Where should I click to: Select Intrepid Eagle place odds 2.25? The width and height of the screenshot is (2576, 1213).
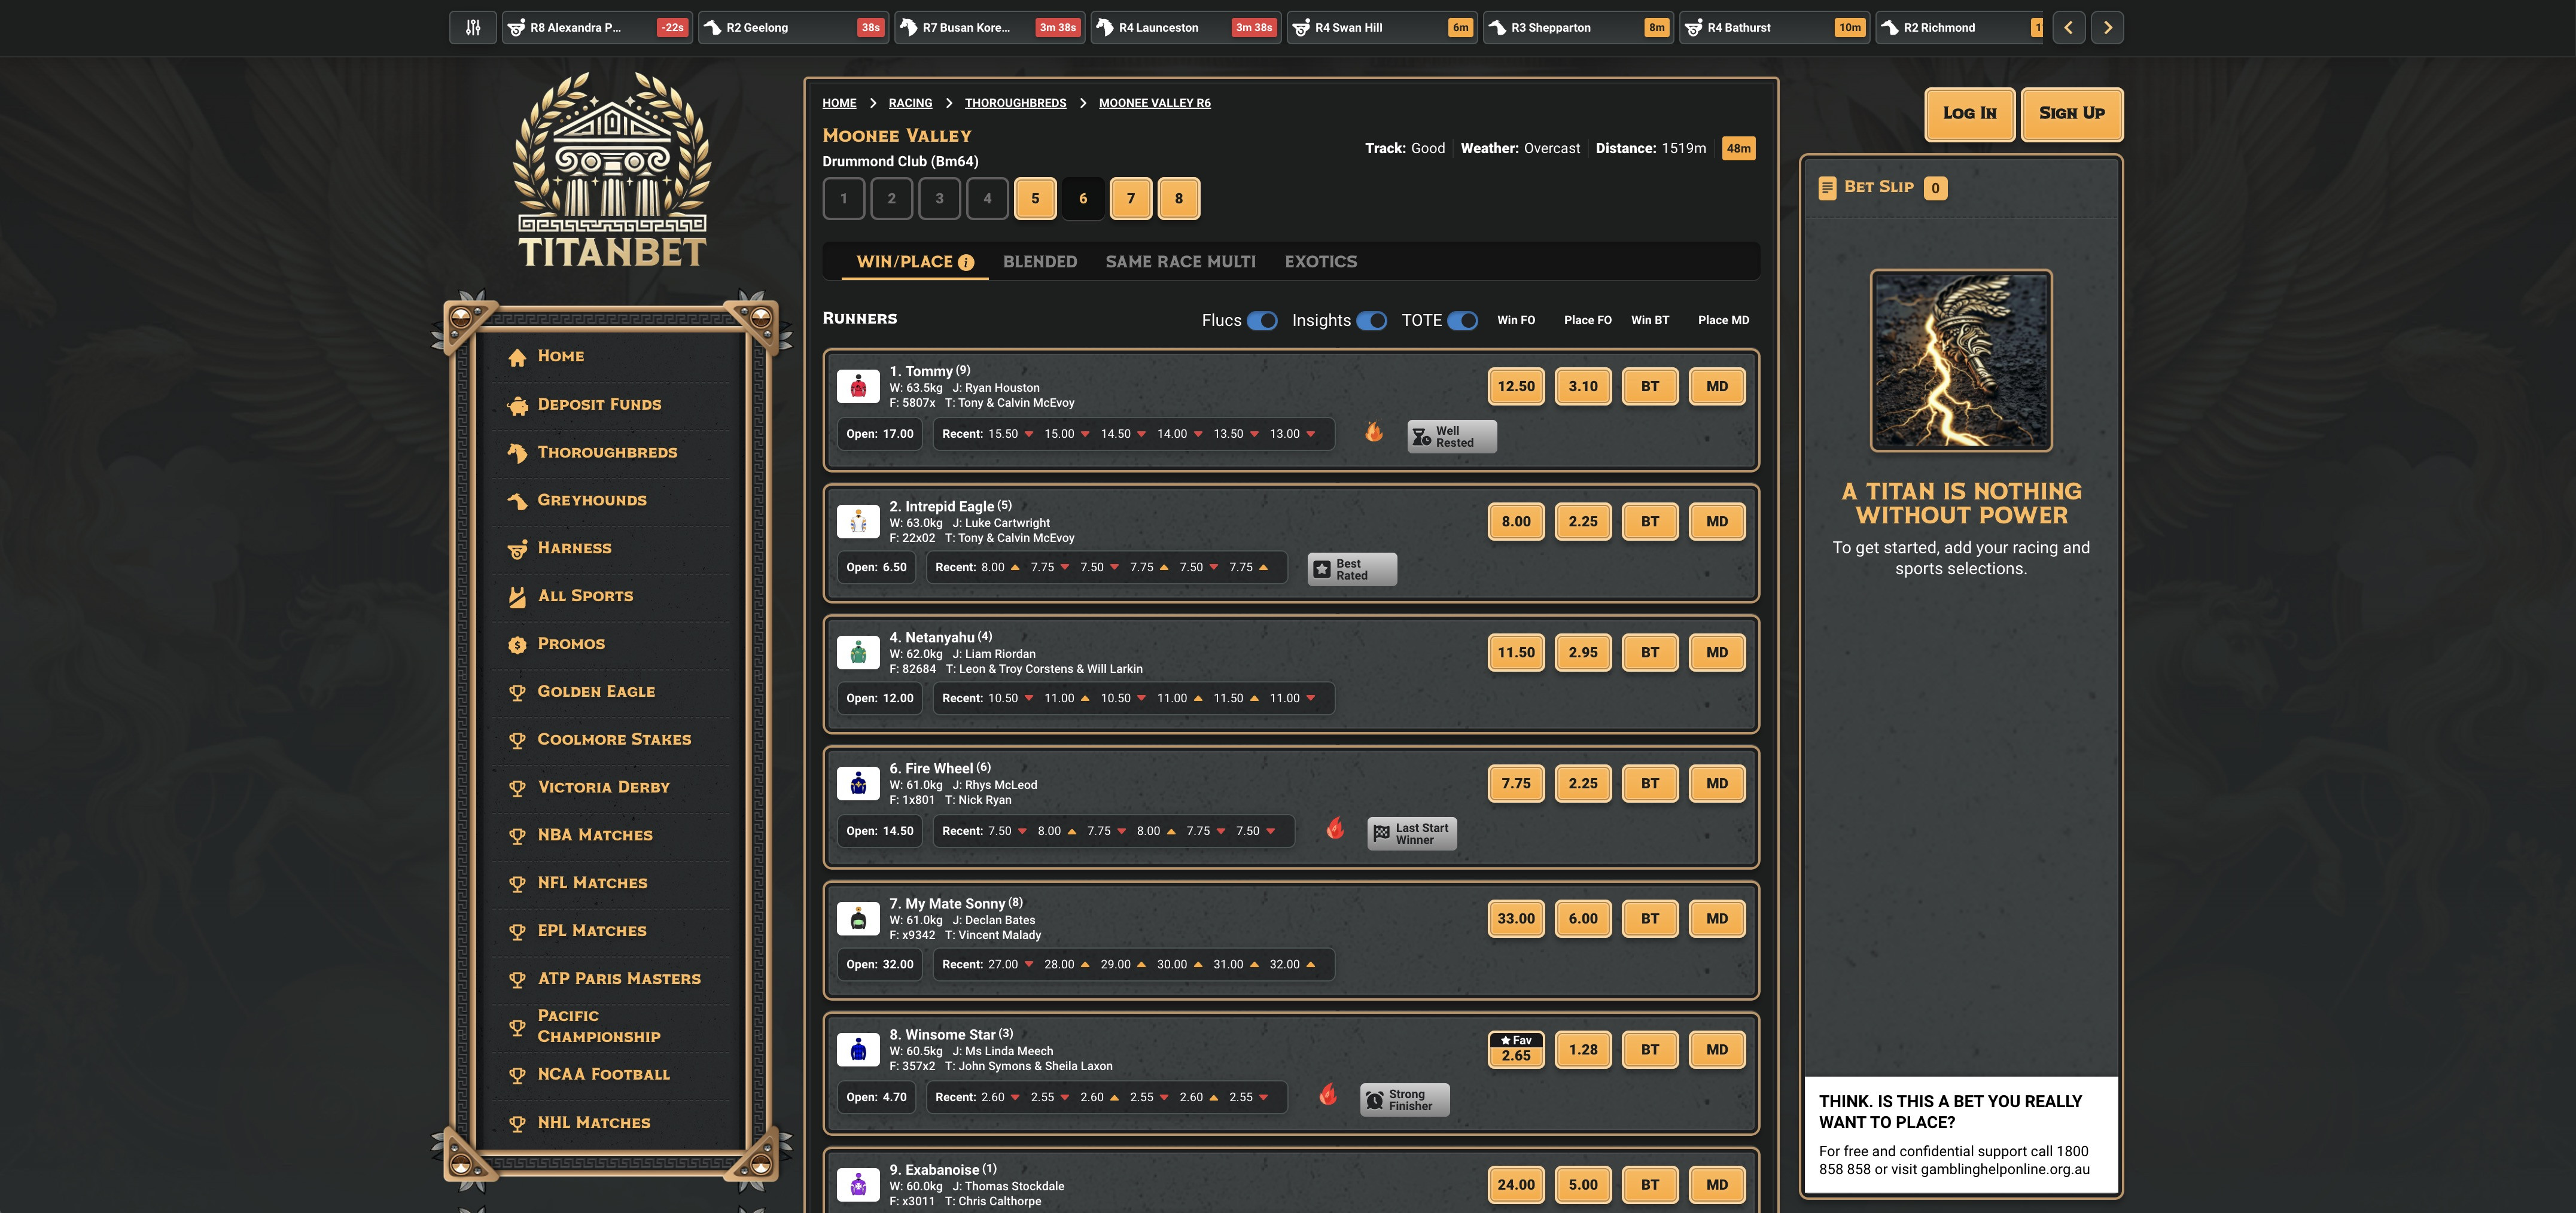[1583, 521]
